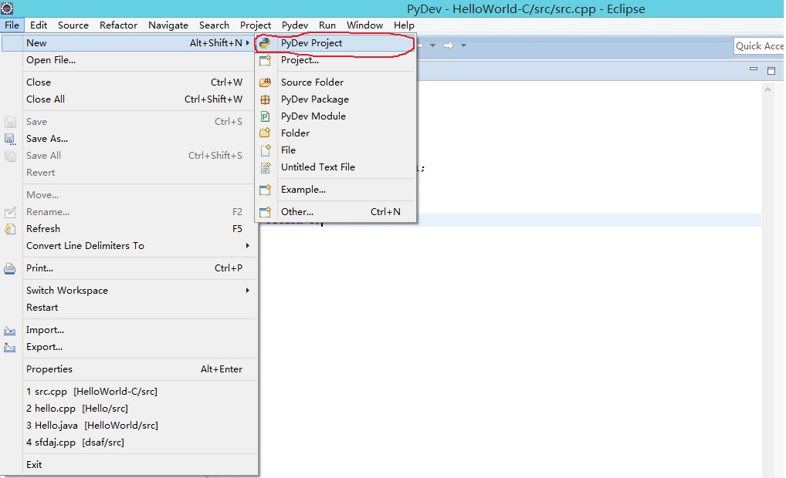
Task: Click the Source Folder icon
Action: tap(265, 82)
